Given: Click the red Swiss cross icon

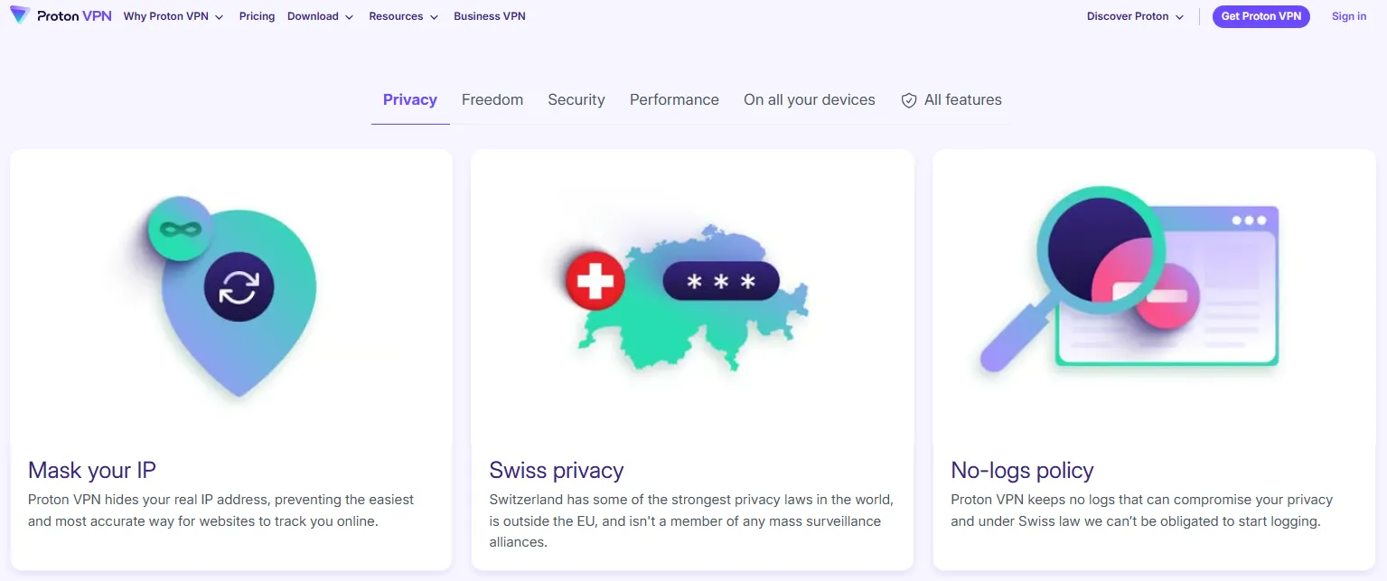Looking at the screenshot, I should 595,281.
